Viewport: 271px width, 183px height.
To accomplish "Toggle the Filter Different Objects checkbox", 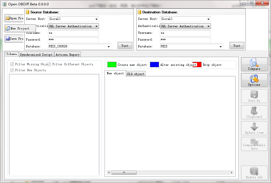I will point(49,64).
